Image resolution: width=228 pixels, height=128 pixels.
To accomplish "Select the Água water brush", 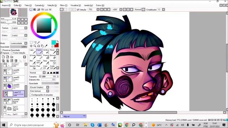I will [x=46, y=62].
